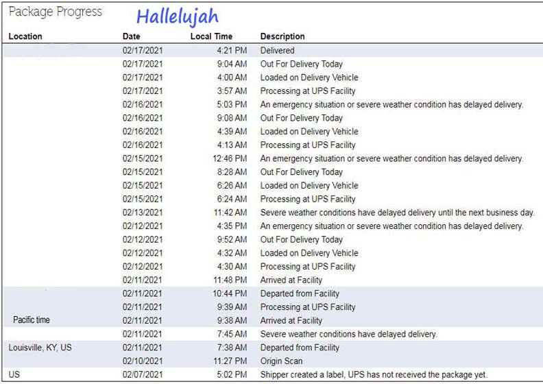The width and height of the screenshot is (543, 384).
Task: Click the "US" location in the last row
Action: (14, 374)
